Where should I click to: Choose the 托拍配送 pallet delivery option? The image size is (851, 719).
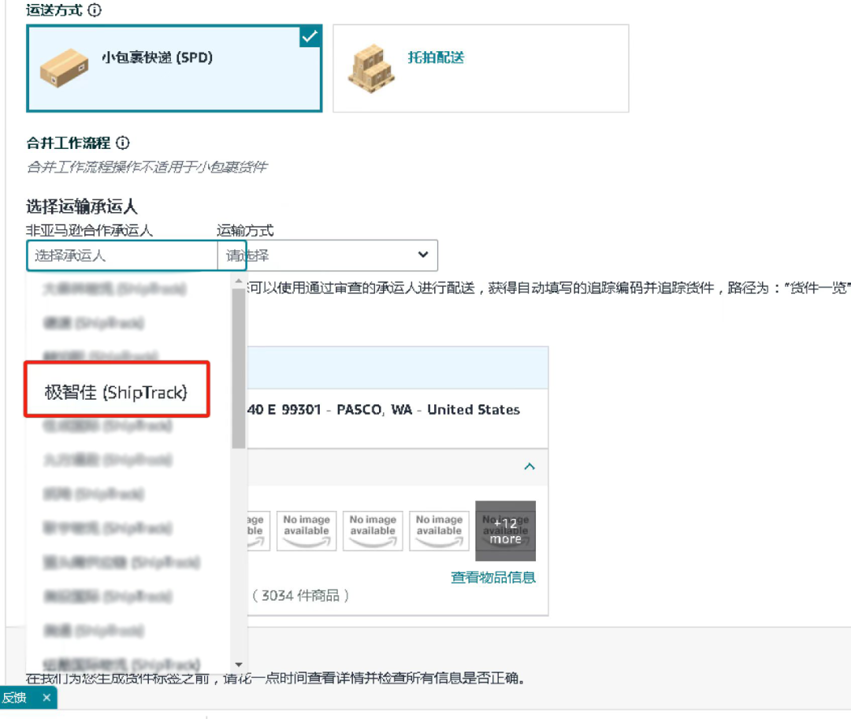click(x=481, y=69)
